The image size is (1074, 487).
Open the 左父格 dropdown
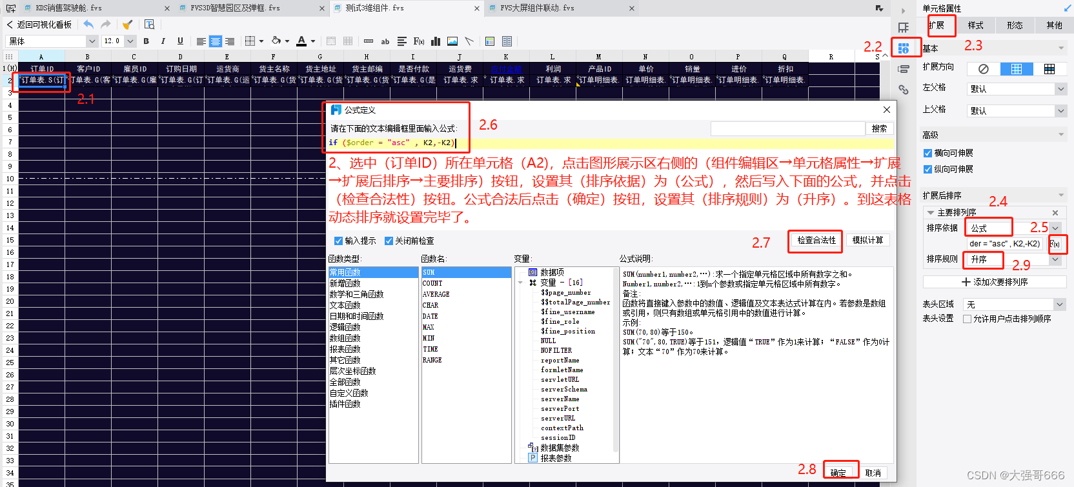1060,89
